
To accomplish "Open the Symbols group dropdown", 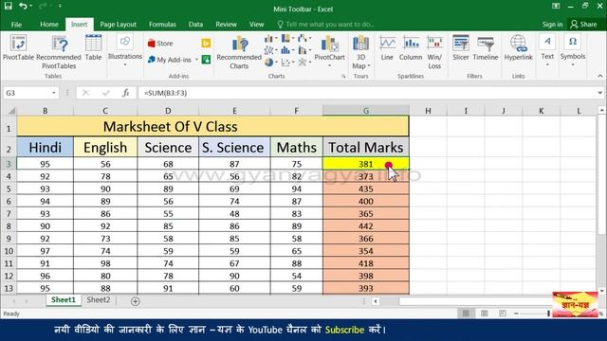I will point(573,50).
